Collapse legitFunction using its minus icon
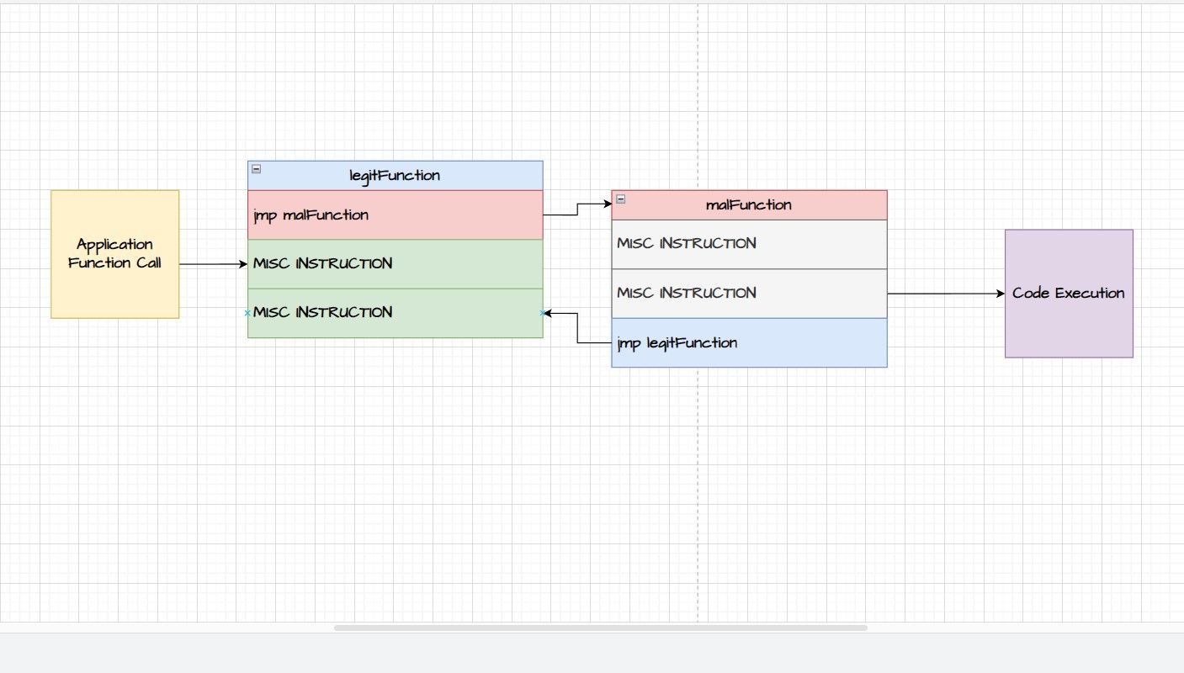 tap(257, 169)
